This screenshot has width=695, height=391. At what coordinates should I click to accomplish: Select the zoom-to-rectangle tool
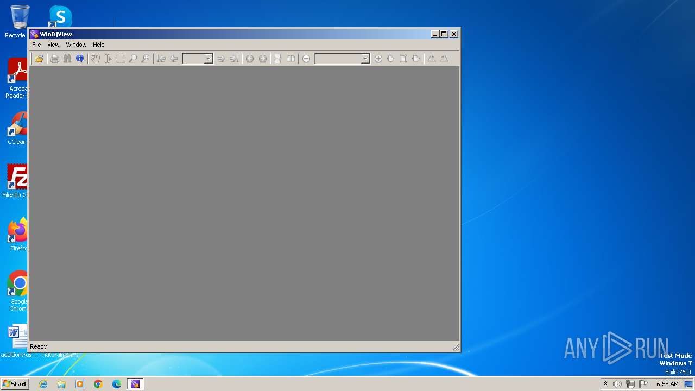(x=146, y=59)
